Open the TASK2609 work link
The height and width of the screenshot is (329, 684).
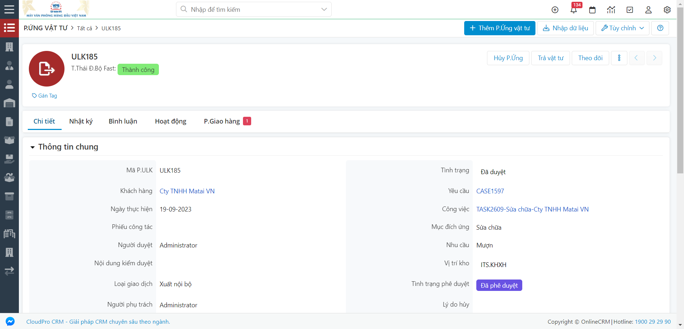[532, 209]
